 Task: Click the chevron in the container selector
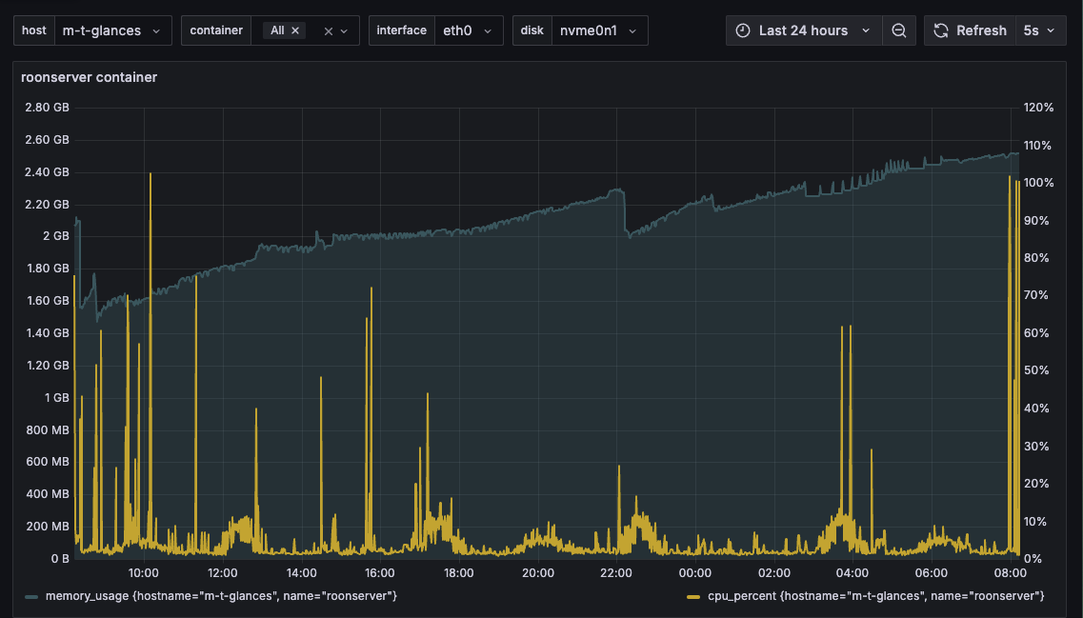point(345,30)
